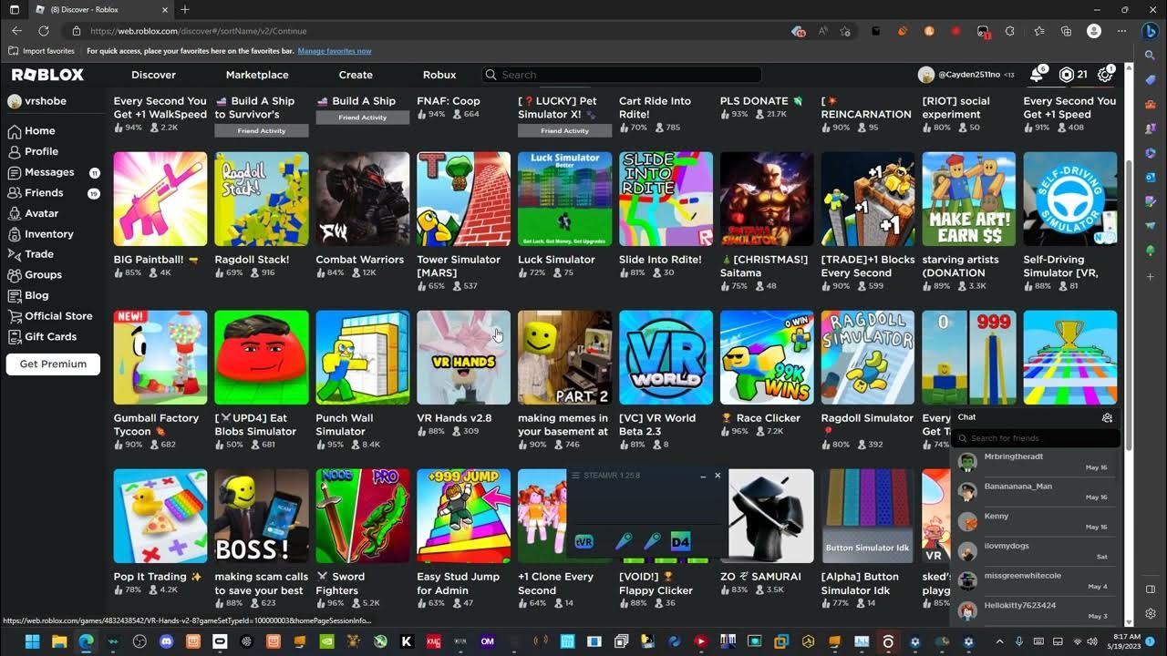Open Avatar in sidebar
Viewport: 1167px width, 656px height.
pyautogui.click(x=34, y=213)
